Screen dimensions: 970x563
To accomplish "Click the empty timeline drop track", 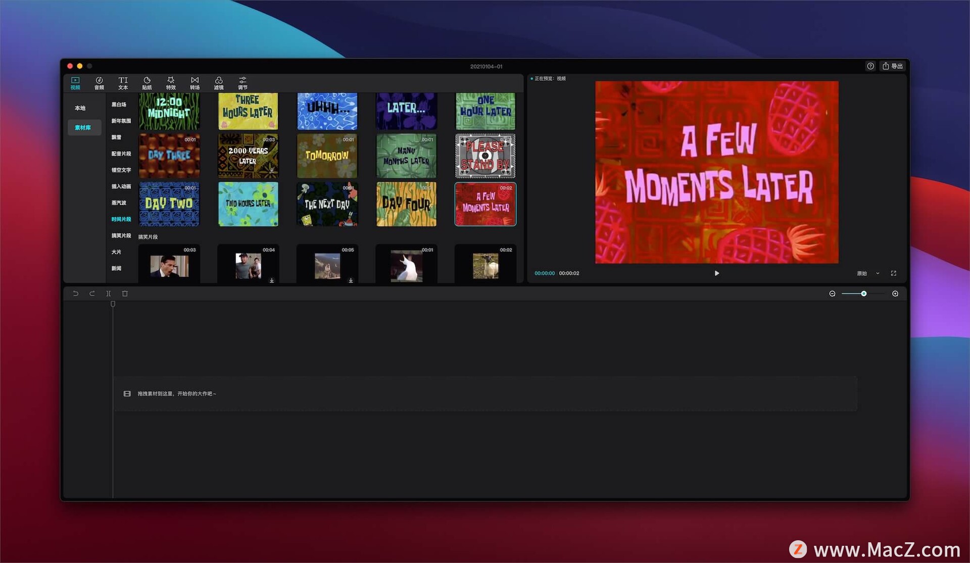I will tap(486, 393).
